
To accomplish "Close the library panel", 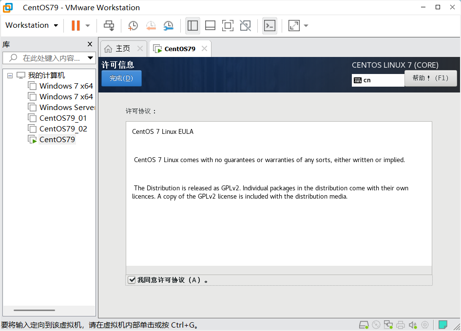I will point(90,44).
